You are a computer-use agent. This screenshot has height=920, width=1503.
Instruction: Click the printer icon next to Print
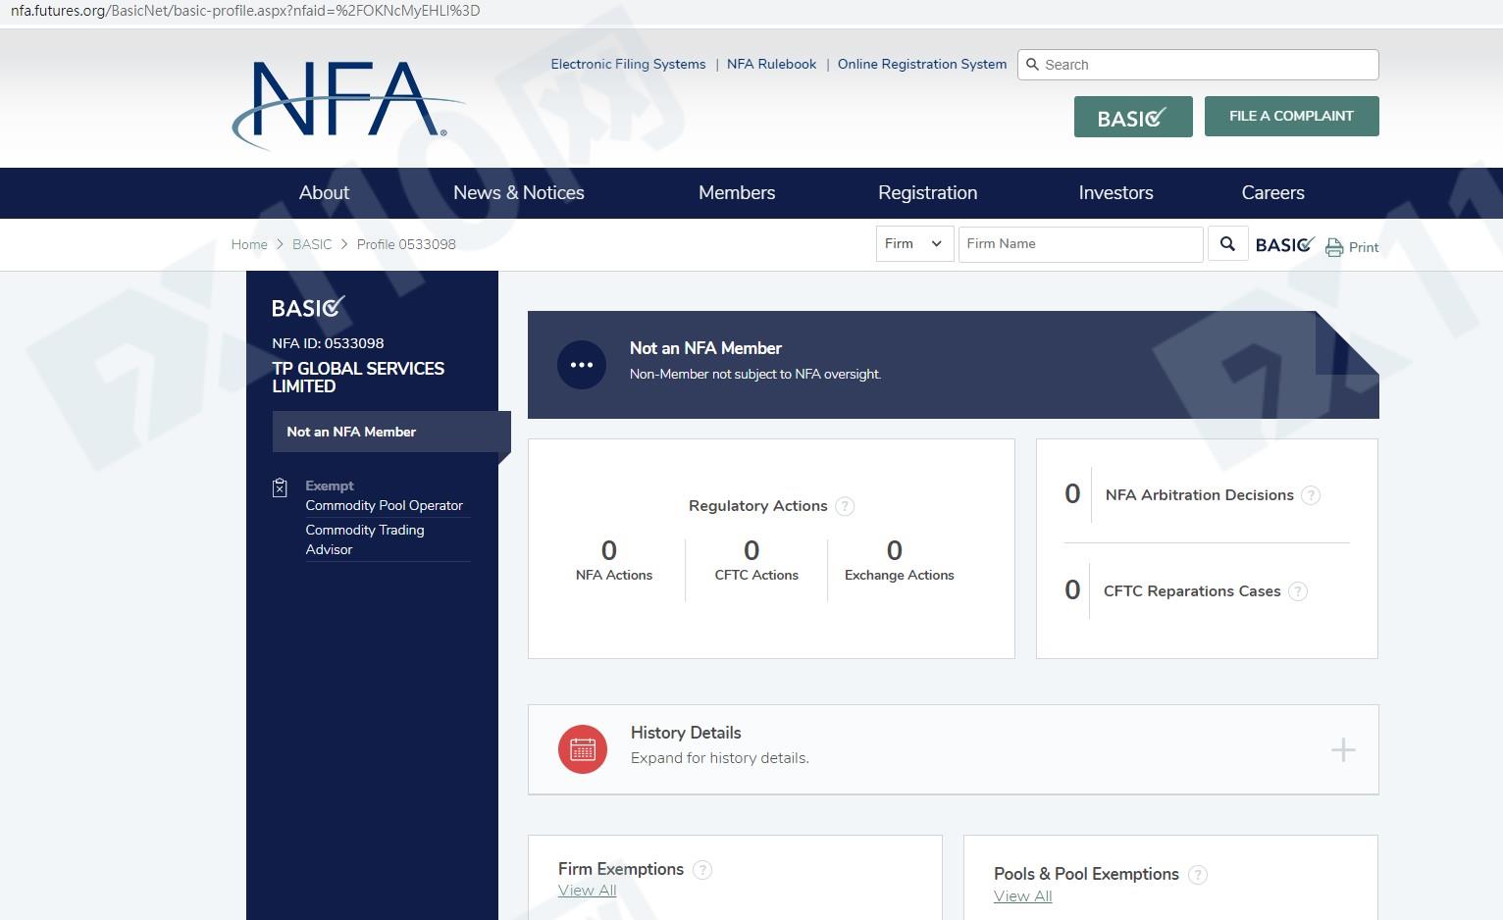(1334, 247)
